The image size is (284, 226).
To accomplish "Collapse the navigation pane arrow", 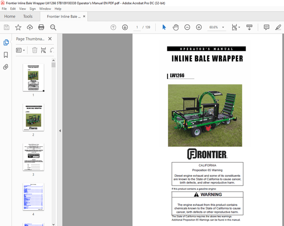I will tap(60, 130).
